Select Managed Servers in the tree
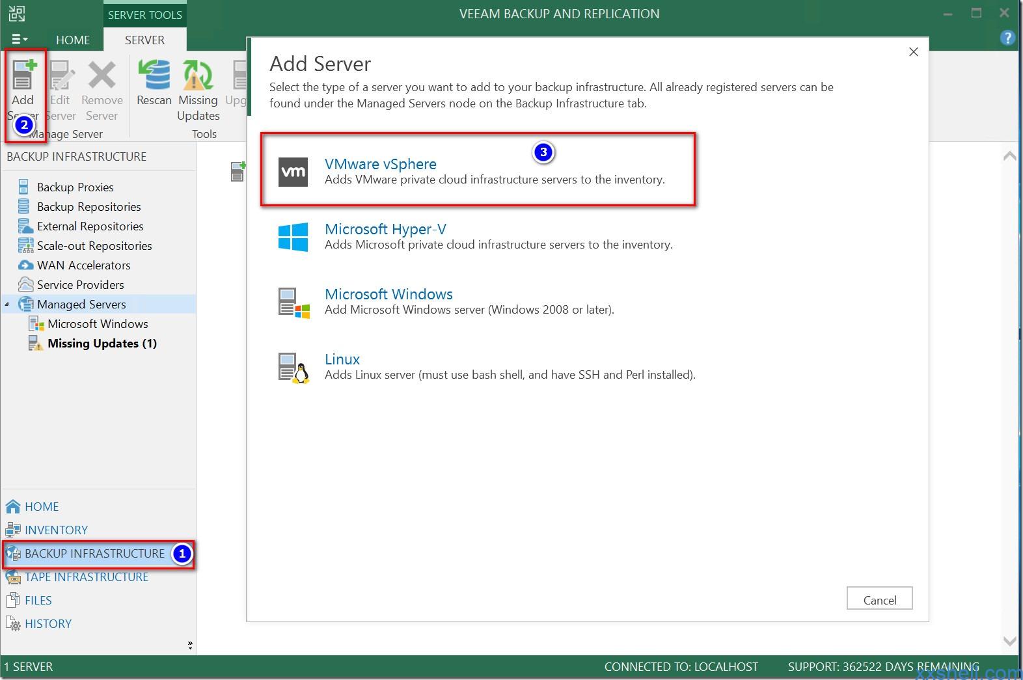1023x680 pixels. pos(81,304)
